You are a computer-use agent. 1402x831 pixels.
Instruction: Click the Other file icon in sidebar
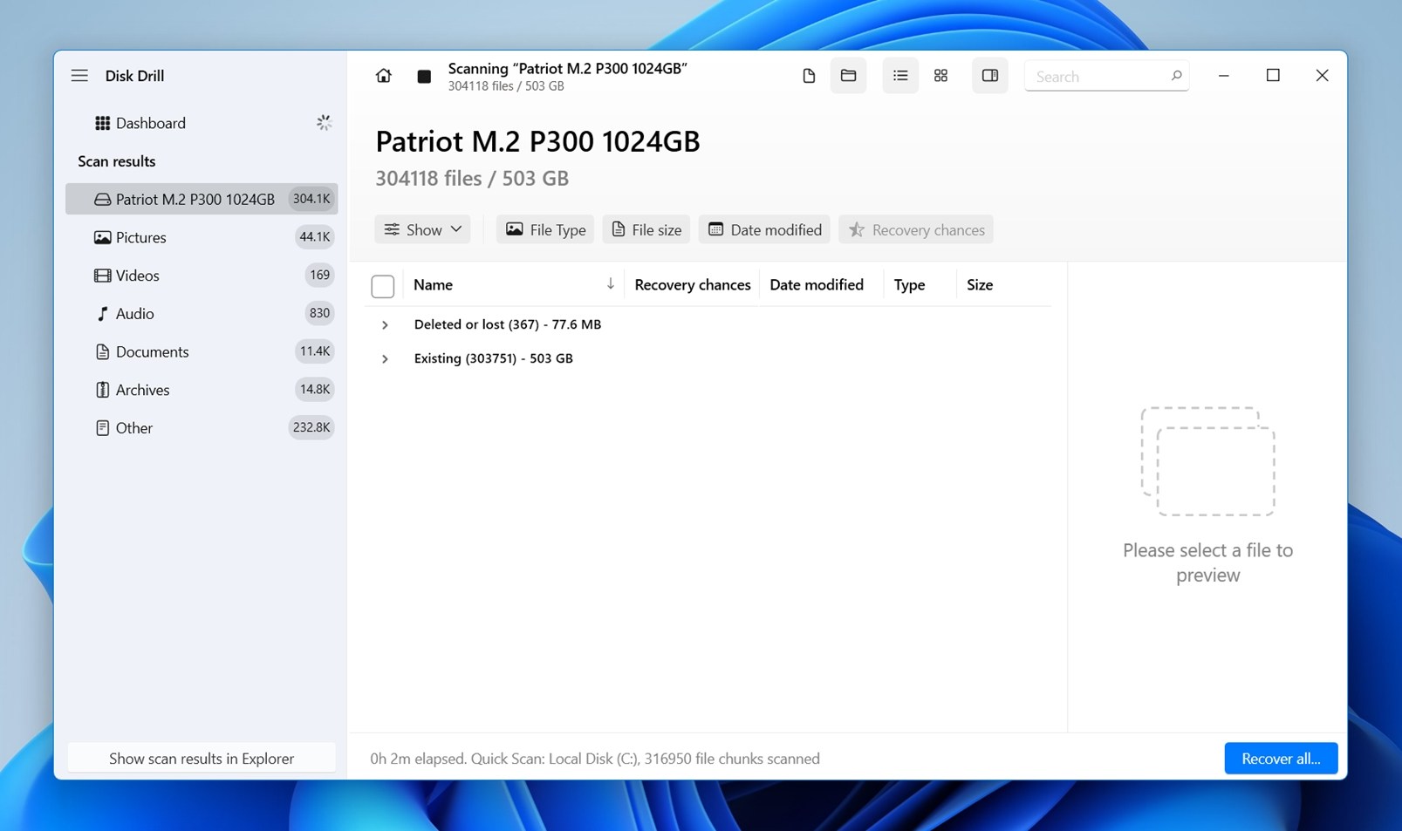pos(102,428)
